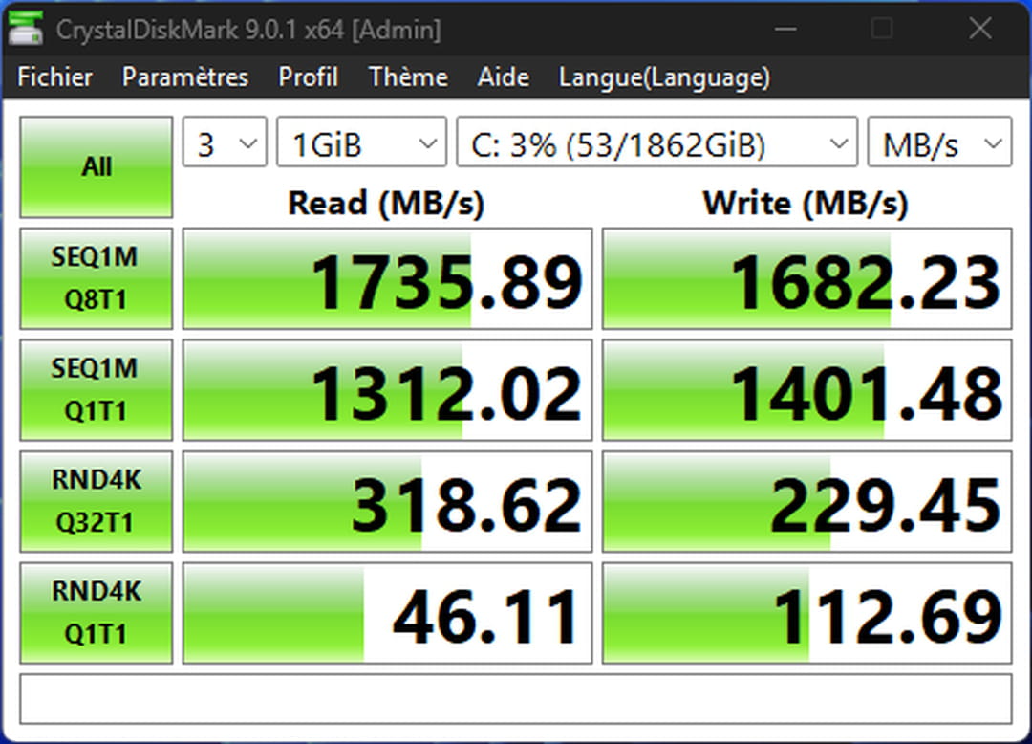Screen dimensions: 1032x744
Task: Run the RND4K Q32T1 test
Action: point(97,501)
